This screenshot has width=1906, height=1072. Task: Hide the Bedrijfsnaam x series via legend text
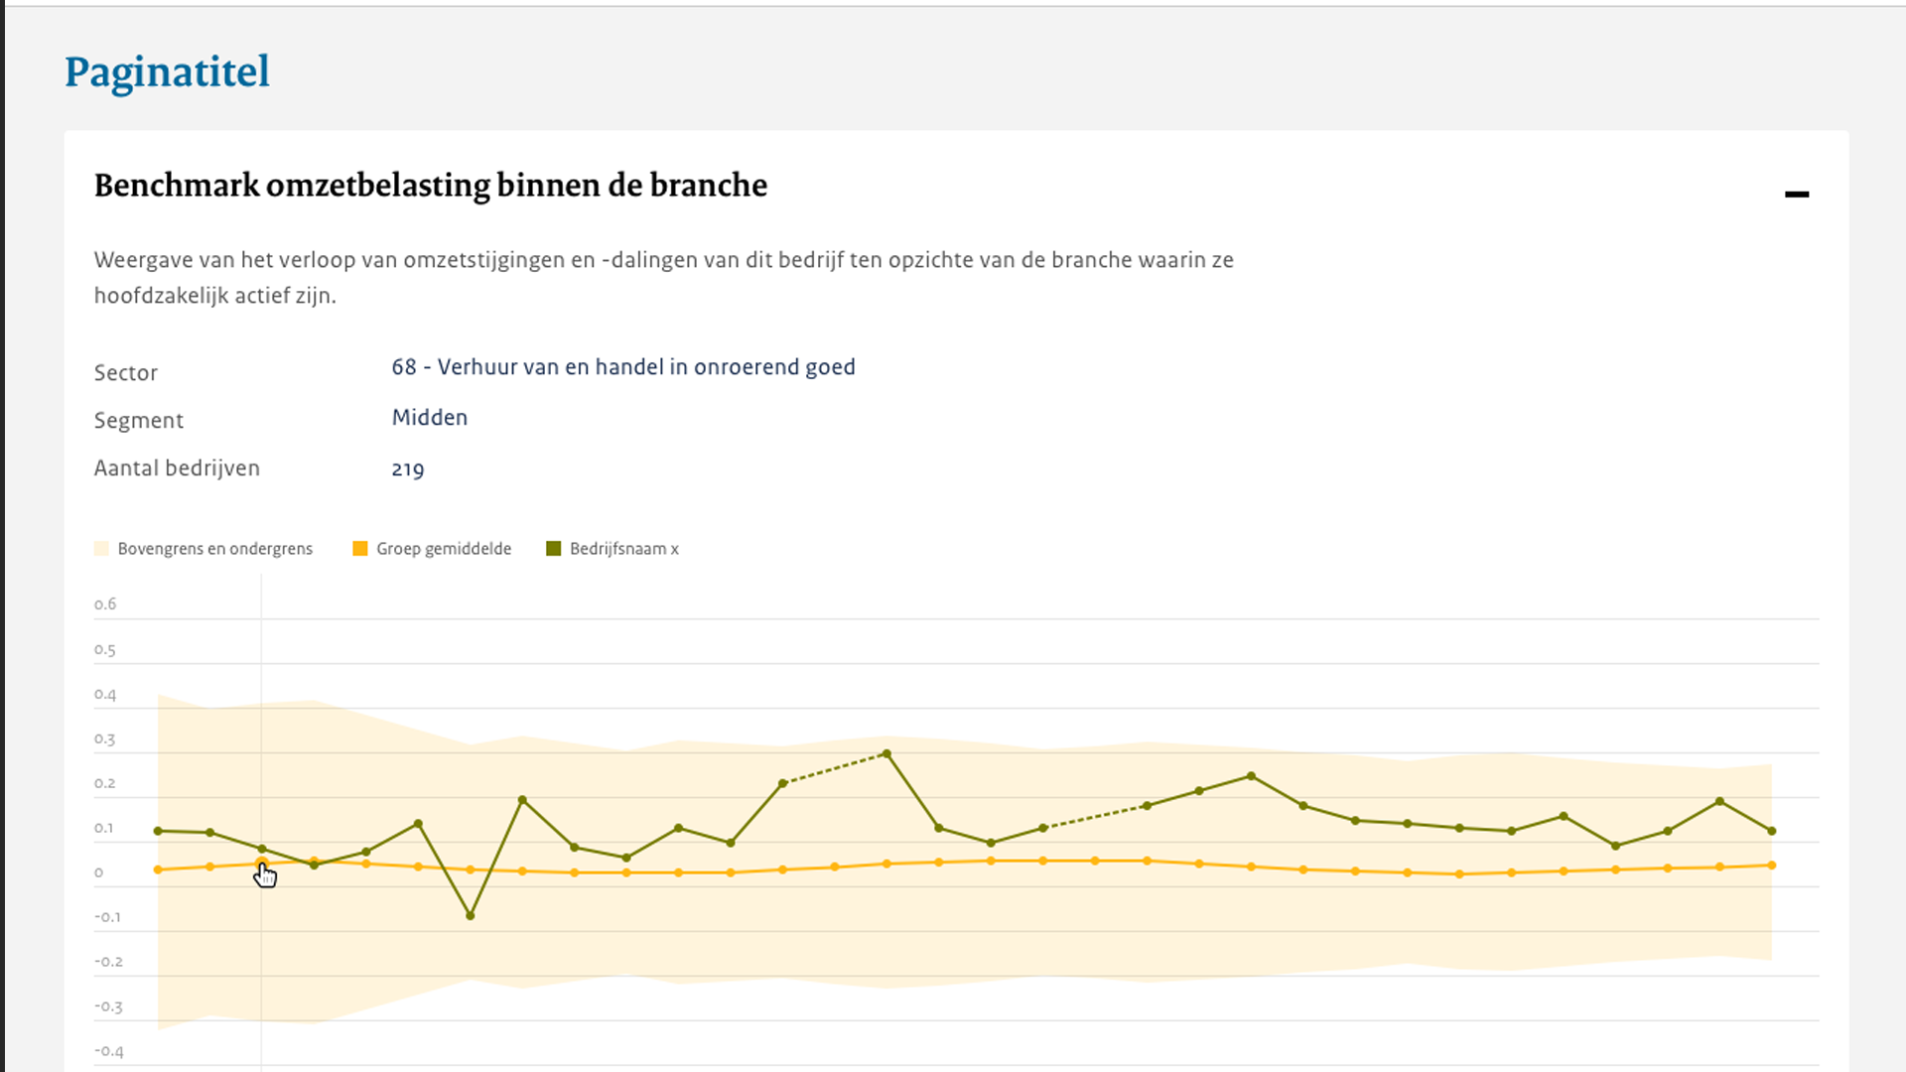(x=624, y=549)
